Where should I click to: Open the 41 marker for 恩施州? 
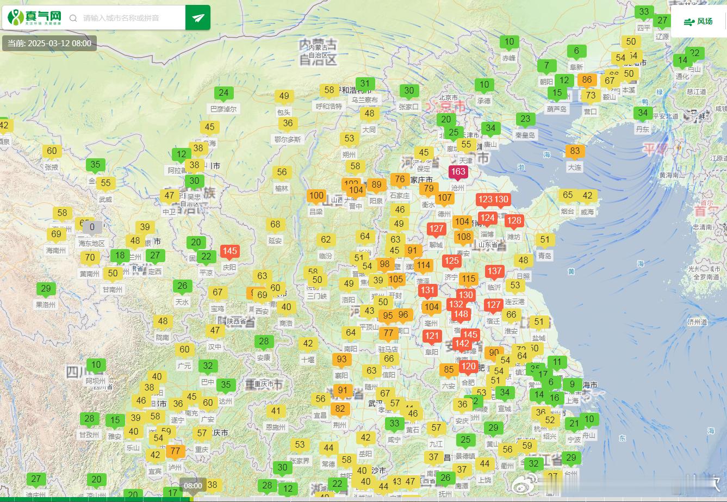click(x=276, y=412)
